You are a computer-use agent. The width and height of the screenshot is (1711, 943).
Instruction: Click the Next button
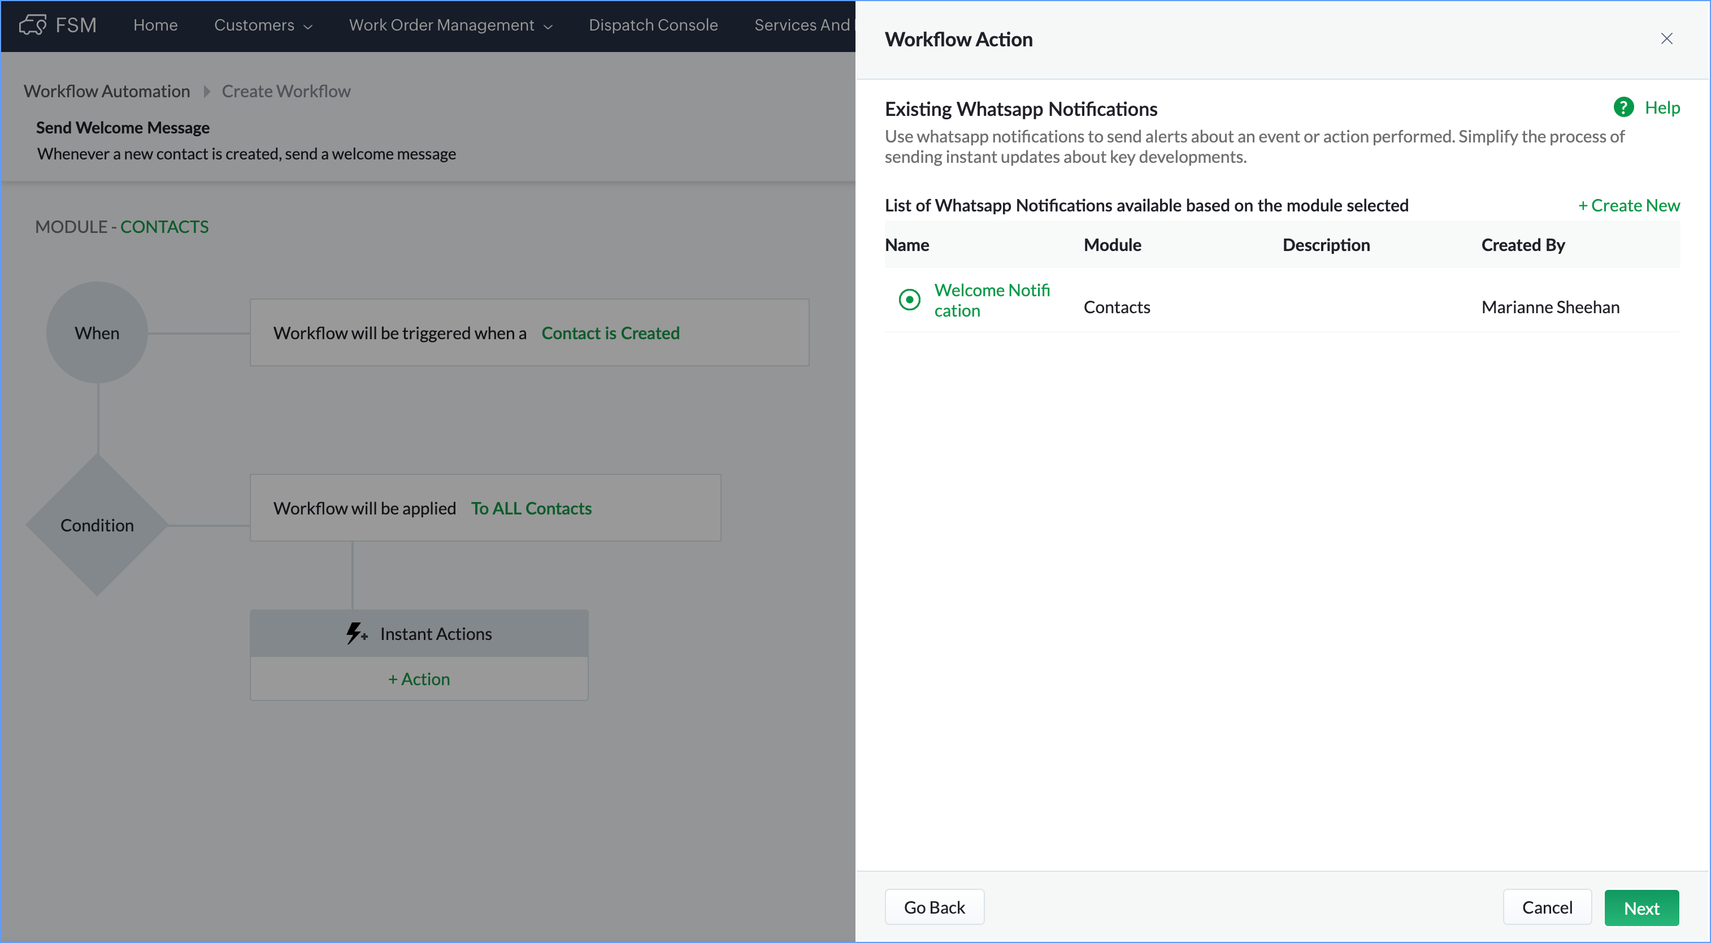pyautogui.click(x=1640, y=907)
